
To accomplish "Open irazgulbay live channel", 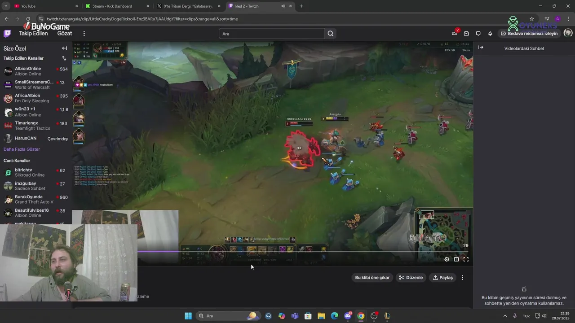I will click(36, 186).
